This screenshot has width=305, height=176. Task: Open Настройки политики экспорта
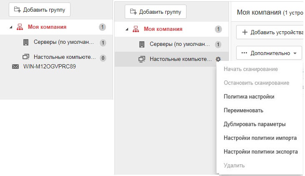tap(260, 152)
